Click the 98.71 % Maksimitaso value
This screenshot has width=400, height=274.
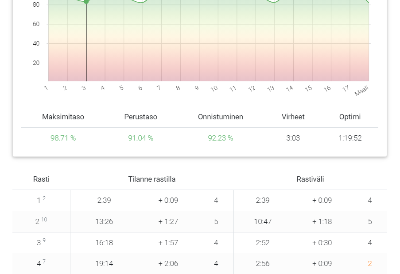click(x=63, y=138)
